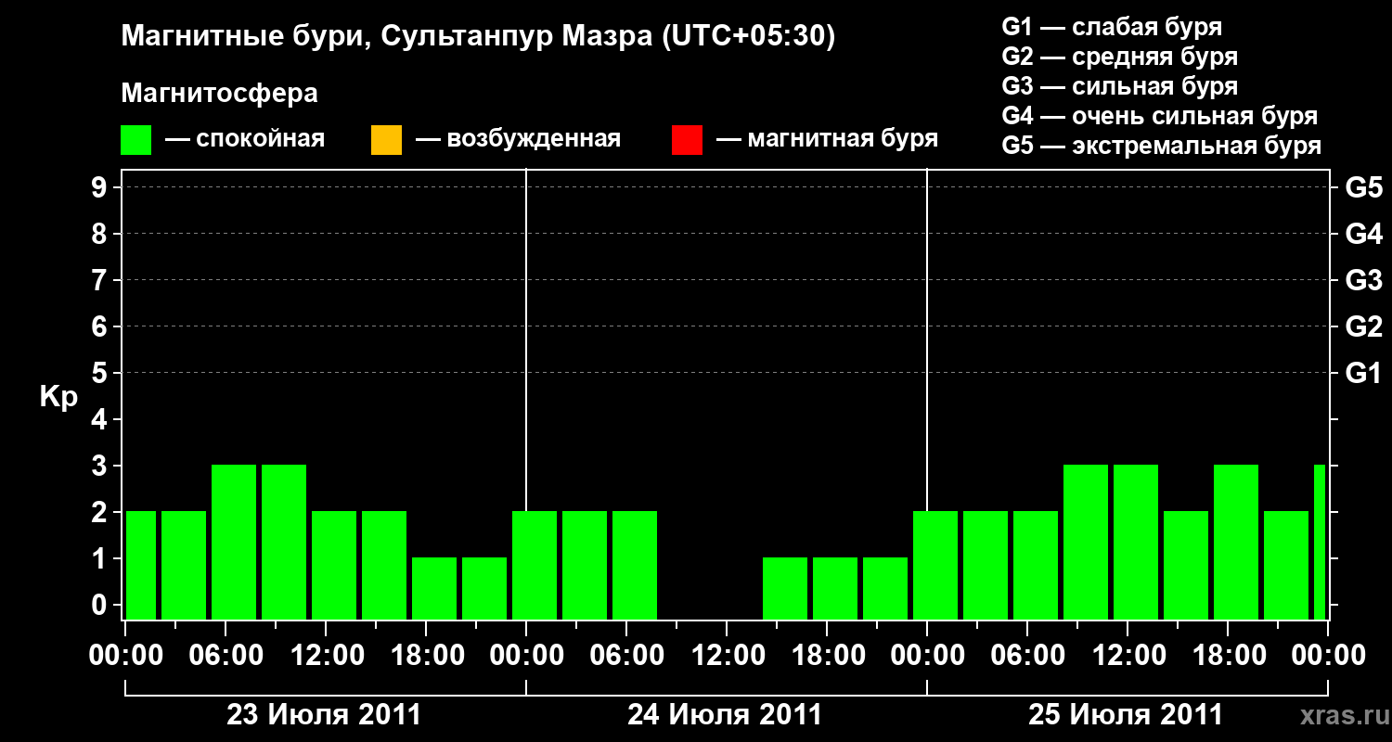Click the orange 'возбужденная' legend swatch
The height and width of the screenshot is (742, 1392).
click(x=386, y=140)
